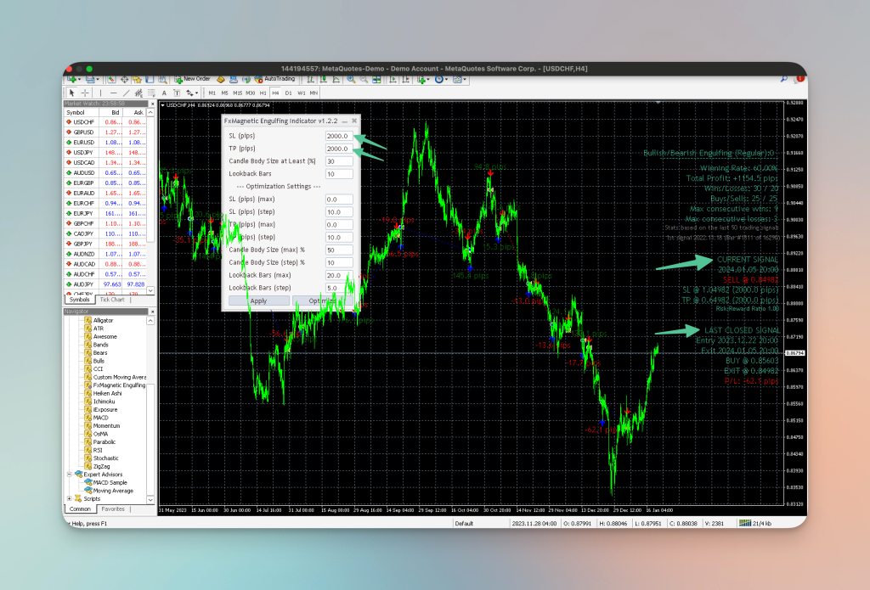This screenshot has width=870, height=590.
Task: Expand the Expert Advisors tree node
Action: 69,474
